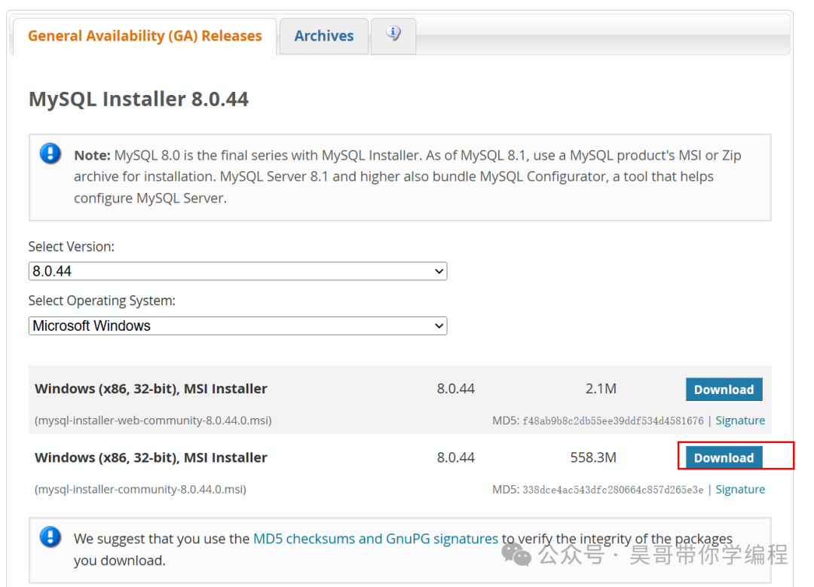Expand the version list showing 8.0.44
Image resolution: width=814 pixels, height=587 pixels.
click(237, 271)
